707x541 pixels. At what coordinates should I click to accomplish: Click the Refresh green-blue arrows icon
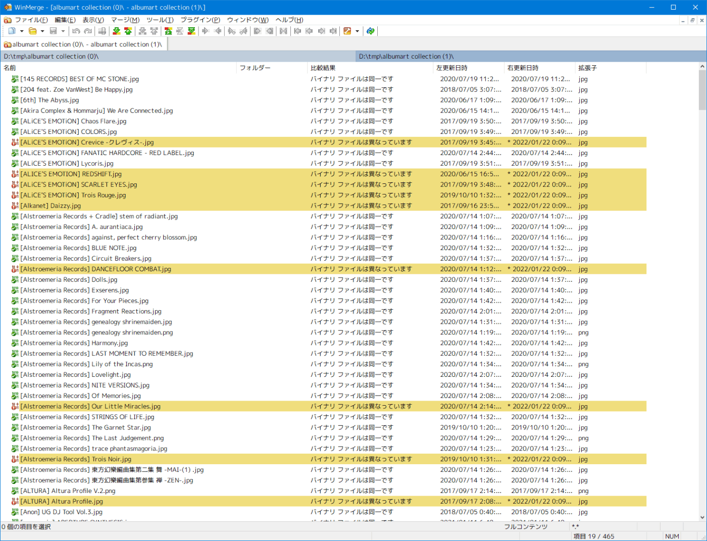click(371, 31)
